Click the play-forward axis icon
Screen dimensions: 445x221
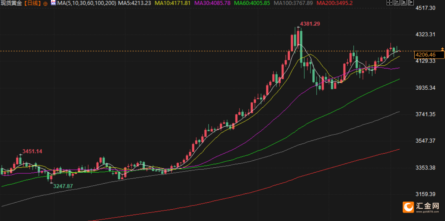tap(404, 2)
